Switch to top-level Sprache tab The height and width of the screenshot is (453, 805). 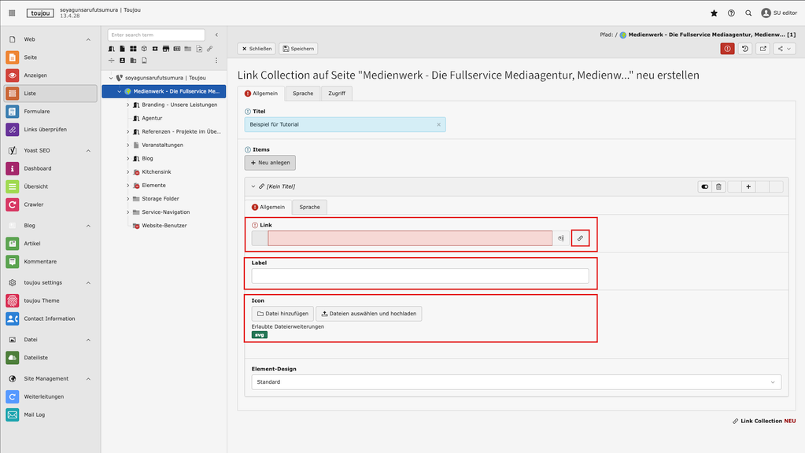point(303,94)
